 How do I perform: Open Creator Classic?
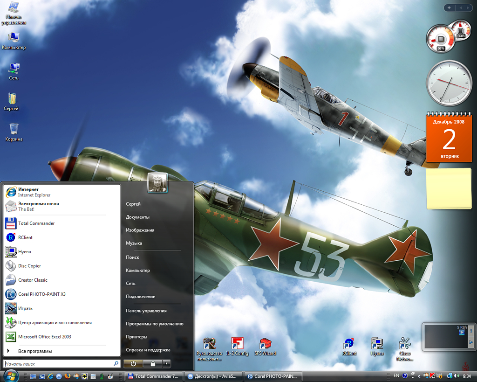click(62, 280)
